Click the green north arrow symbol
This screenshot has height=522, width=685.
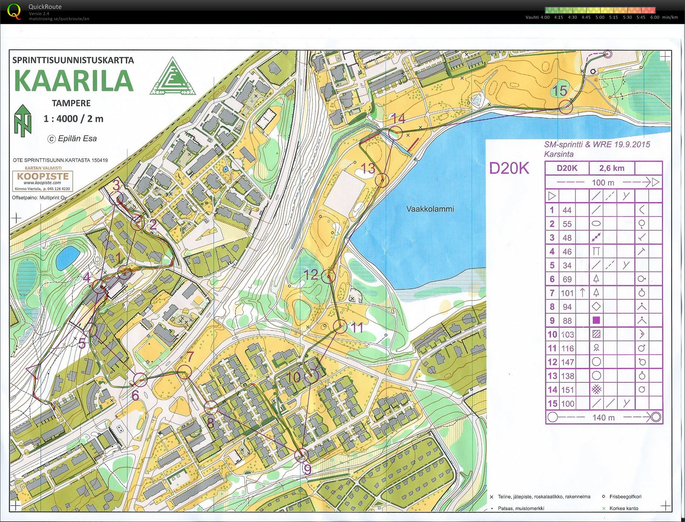(23, 121)
